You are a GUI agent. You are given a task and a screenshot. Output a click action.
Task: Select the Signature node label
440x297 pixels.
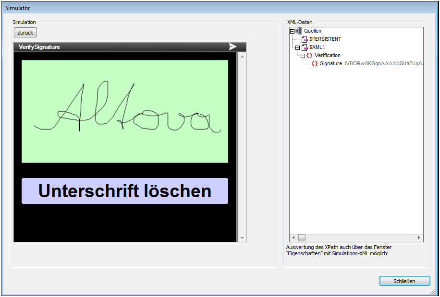tap(331, 63)
